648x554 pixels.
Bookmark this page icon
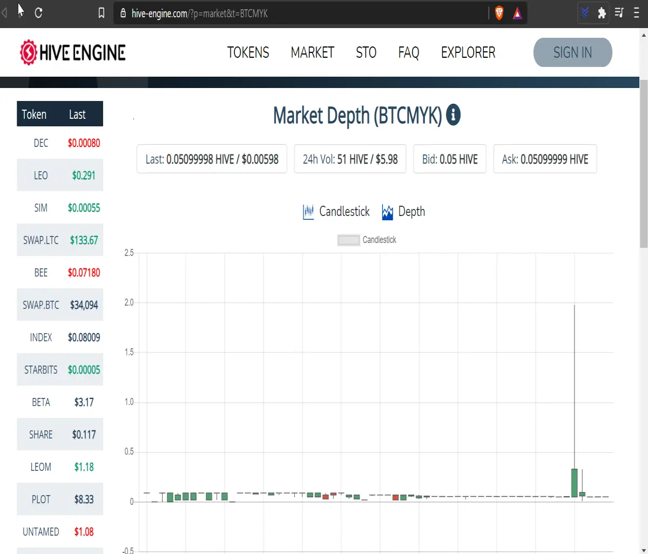102,13
